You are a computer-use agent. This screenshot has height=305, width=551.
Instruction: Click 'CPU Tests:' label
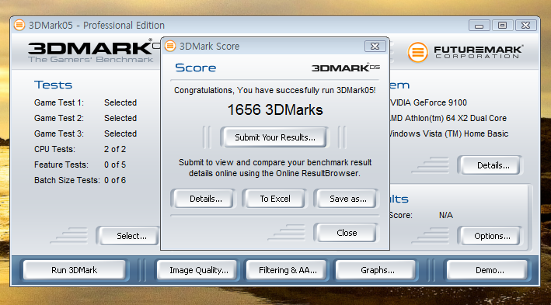coord(54,149)
